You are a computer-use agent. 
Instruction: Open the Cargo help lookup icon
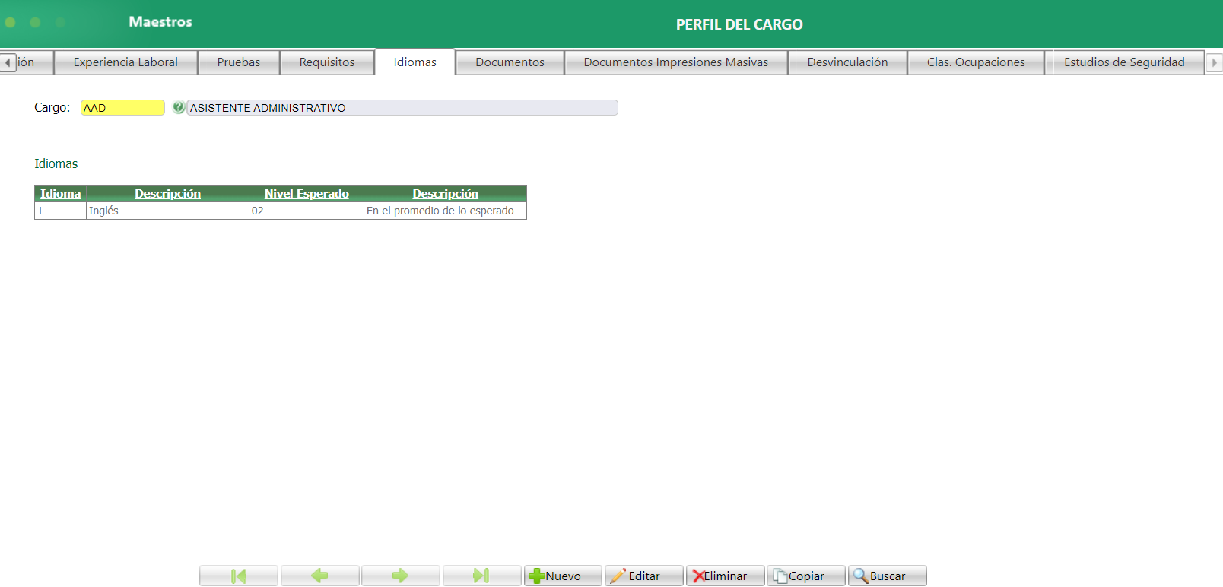(178, 107)
